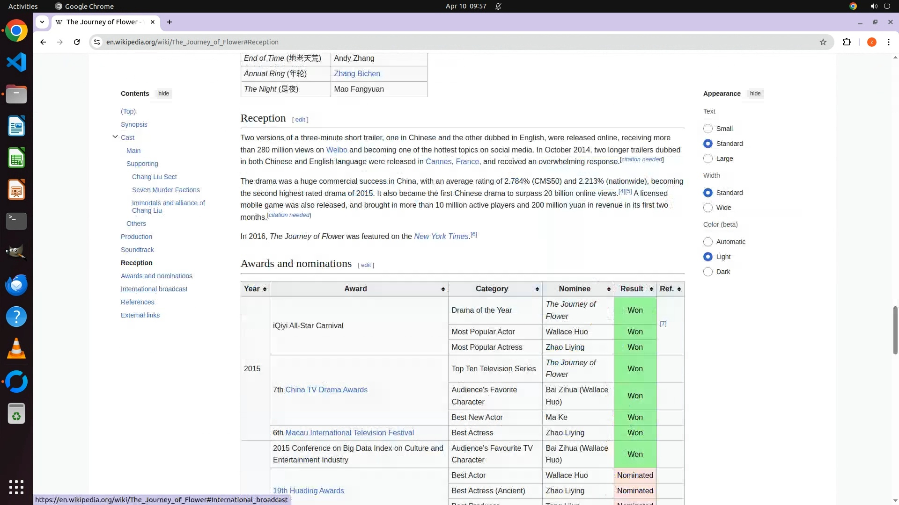Image resolution: width=899 pixels, height=505 pixels.
Task: Jump to Awards and nominations in the contents
Action: (x=156, y=276)
